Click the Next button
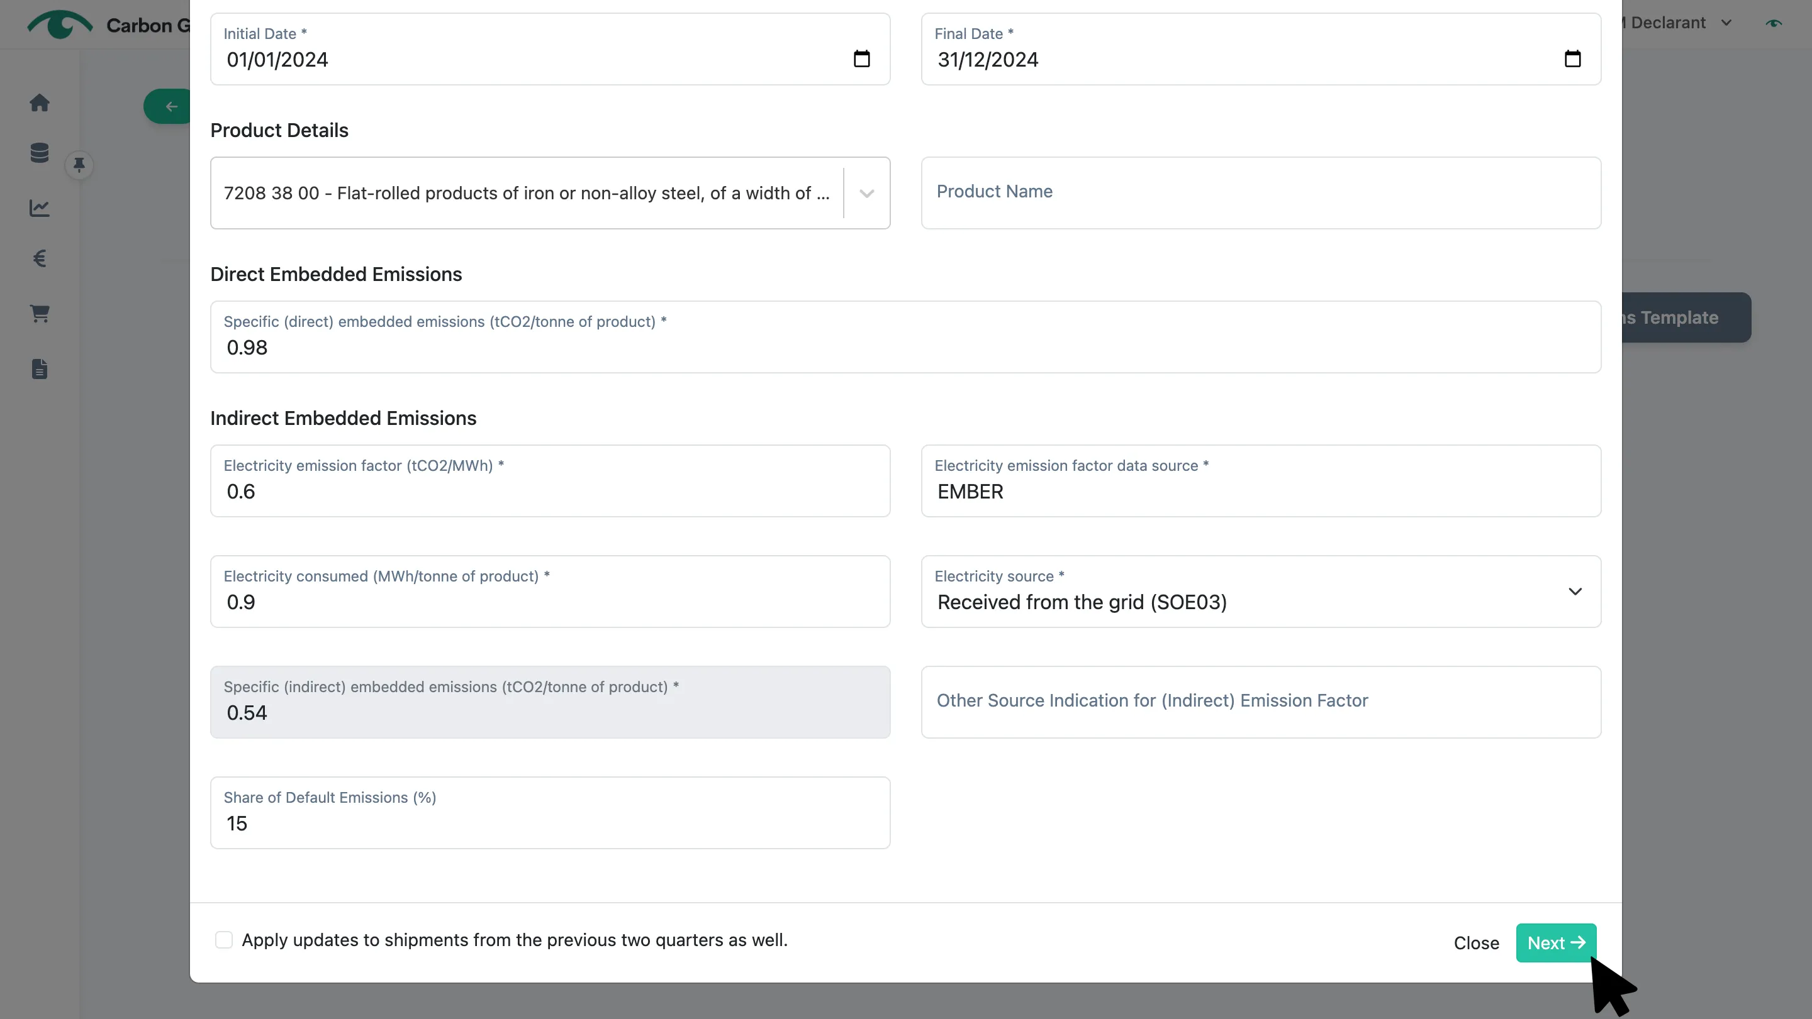Viewport: 1812px width, 1019px height. [x=1556, y=942]
